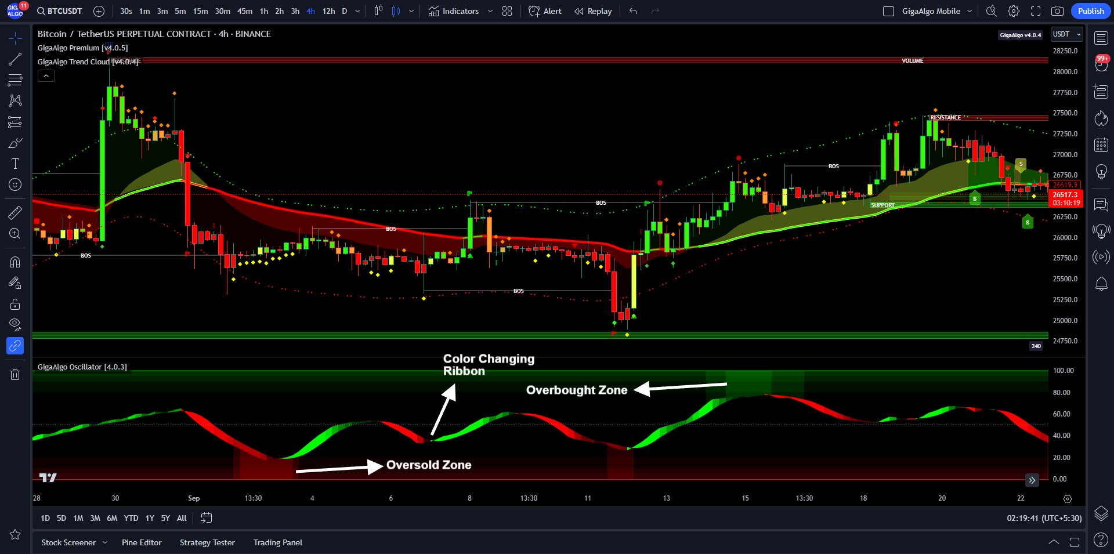The height and width of the screenshot is (554, 1114).
Task: Select the text annotation tool
Action: 15,164
